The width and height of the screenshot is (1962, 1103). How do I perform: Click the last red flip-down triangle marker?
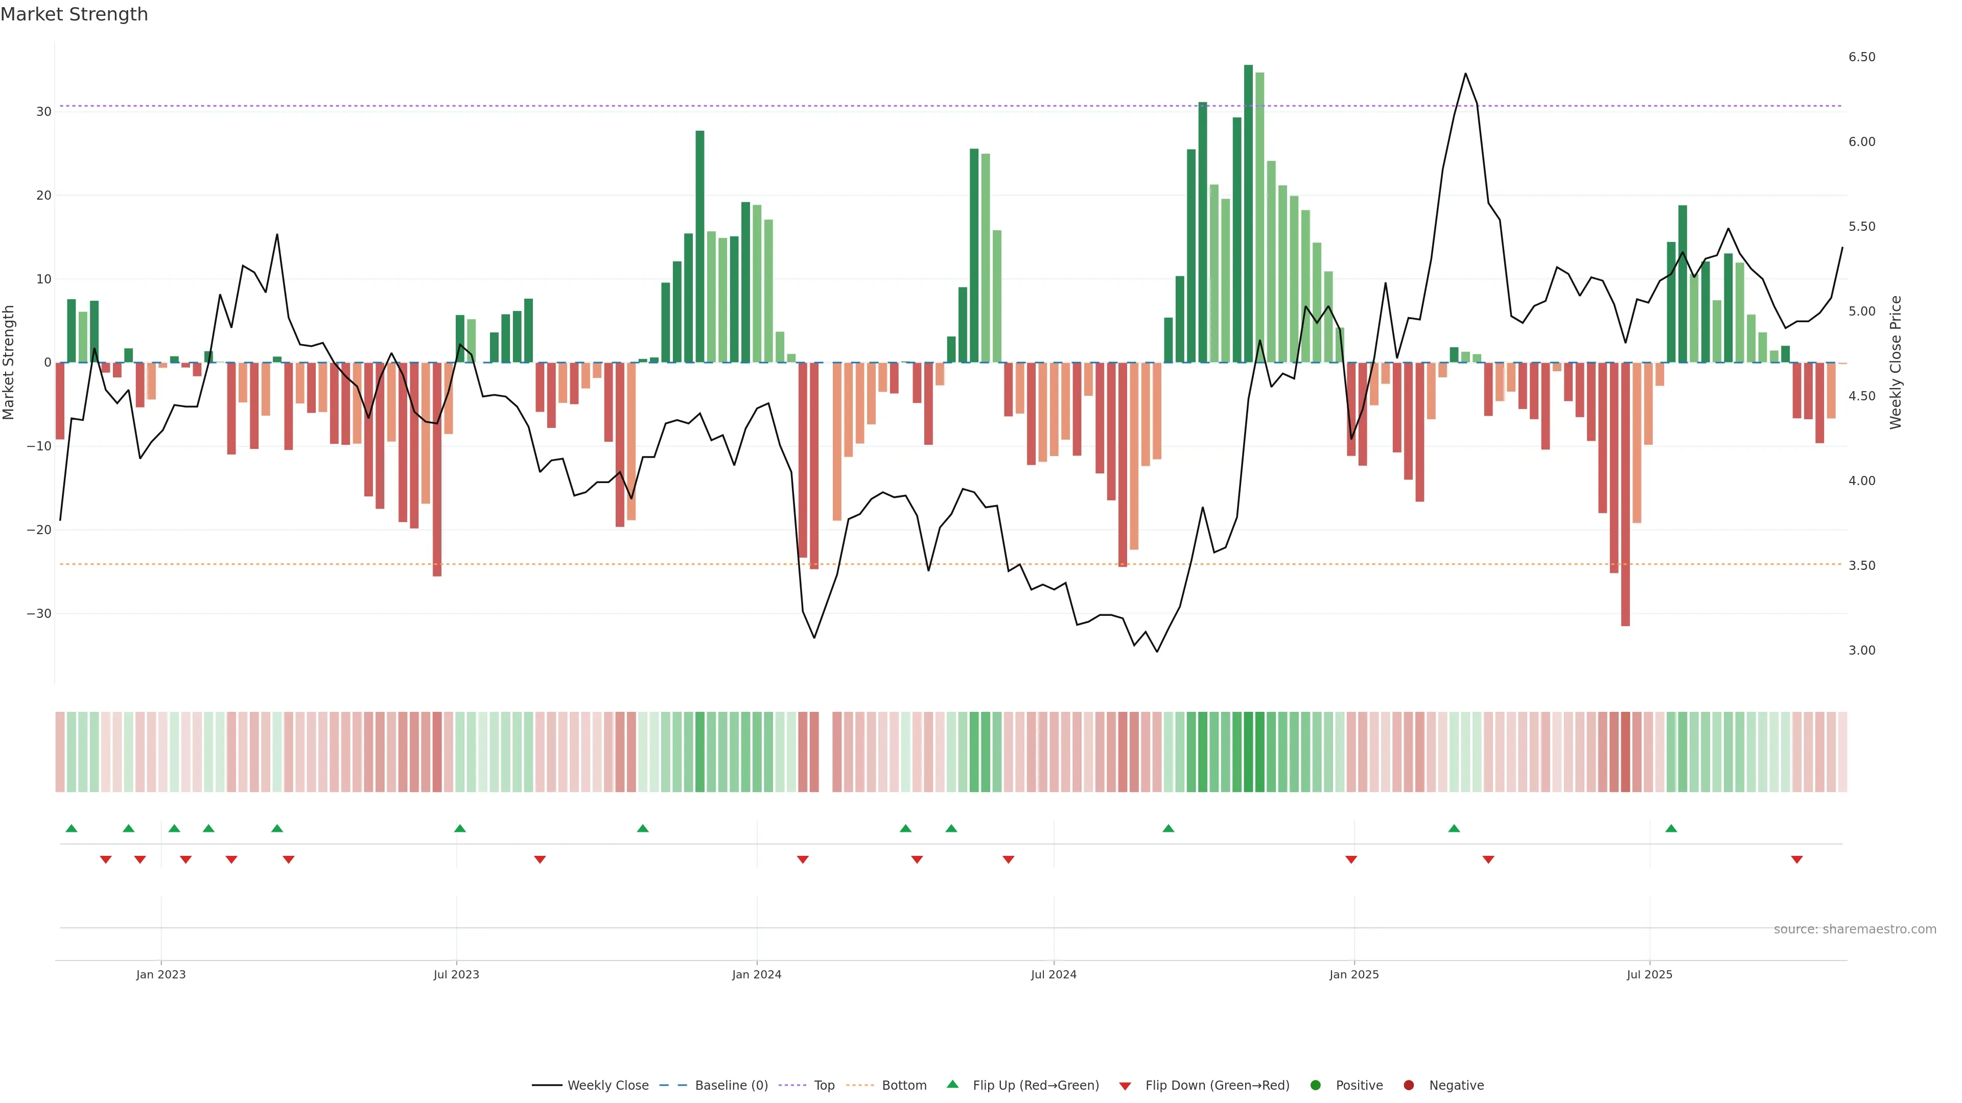(x=1797, y=859)
